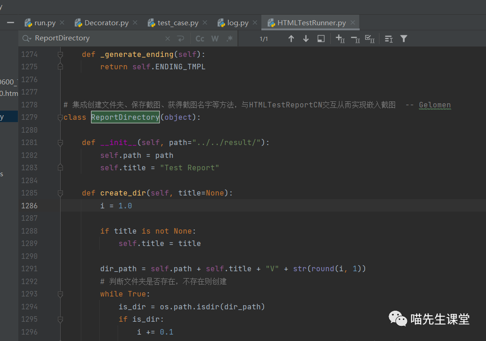Click the __init__ method name

pos(119,142)
